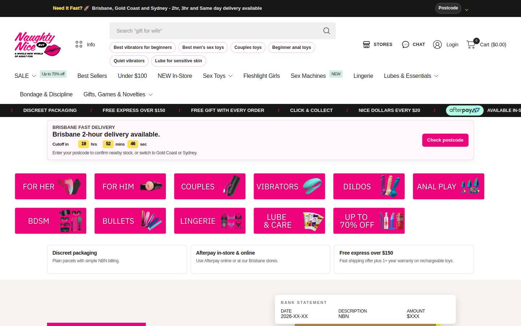Click the 'Discreet packaging' info card

coord(117,259)
